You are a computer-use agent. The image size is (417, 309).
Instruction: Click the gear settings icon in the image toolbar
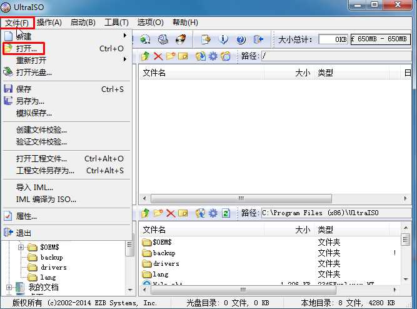pos(213,56)
